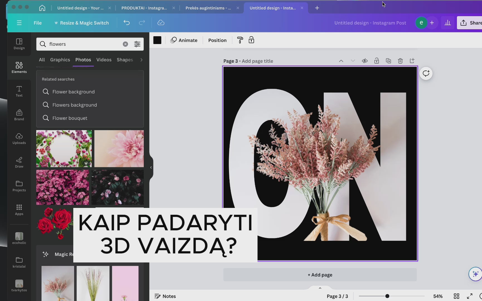Open the copy style paint roller
Screen dimensions: 482x301
point(240,40)
